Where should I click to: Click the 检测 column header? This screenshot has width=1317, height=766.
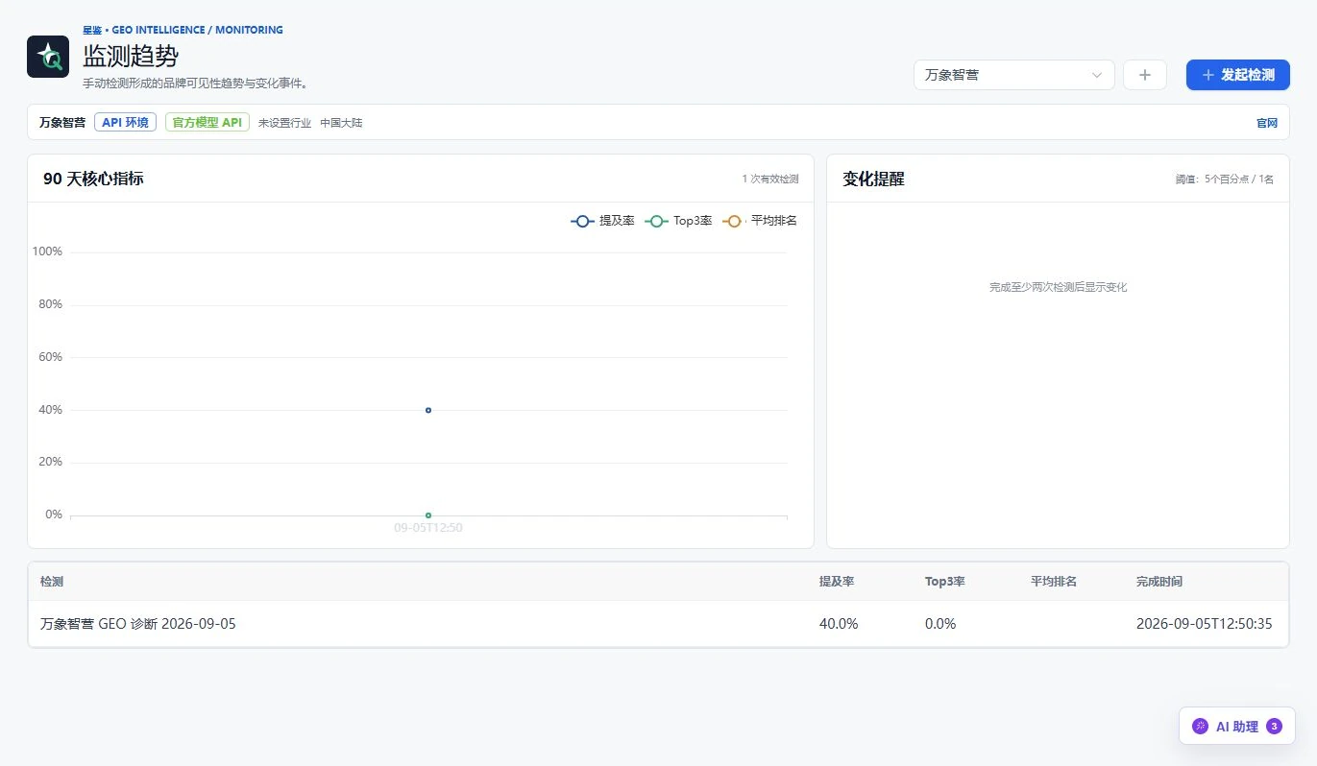[52, 582]
